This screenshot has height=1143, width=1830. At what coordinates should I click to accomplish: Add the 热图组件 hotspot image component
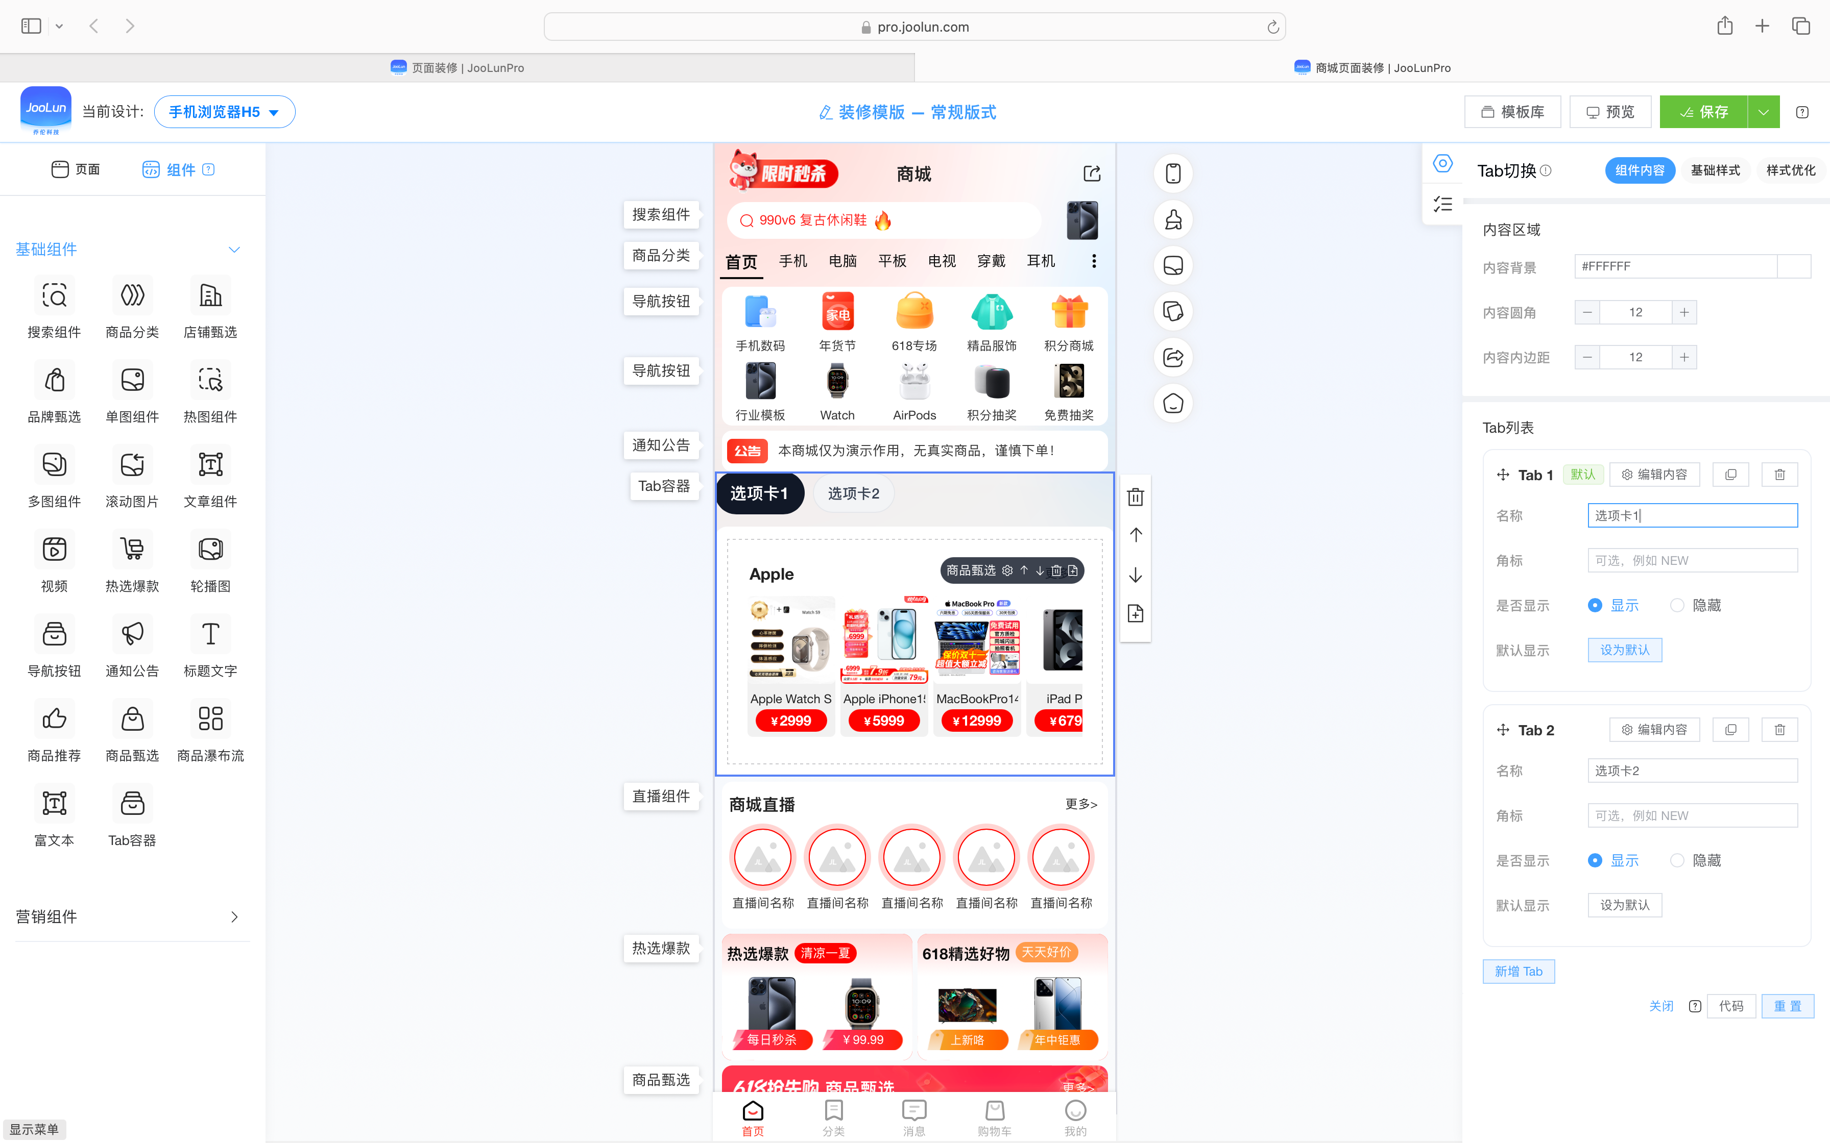[210, 380]
